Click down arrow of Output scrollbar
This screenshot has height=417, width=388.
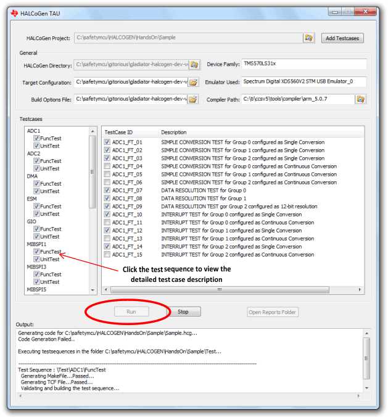click(x=366, y=388)
